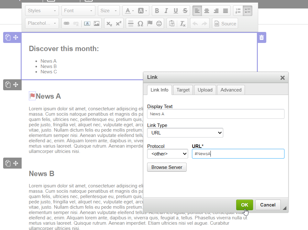Switch to the Target tab
Image resolution: width=308 pixels, height=230 pixels.
183,90
